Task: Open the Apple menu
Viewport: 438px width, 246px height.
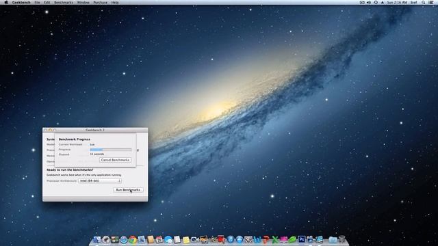Action: pos(6,2)
